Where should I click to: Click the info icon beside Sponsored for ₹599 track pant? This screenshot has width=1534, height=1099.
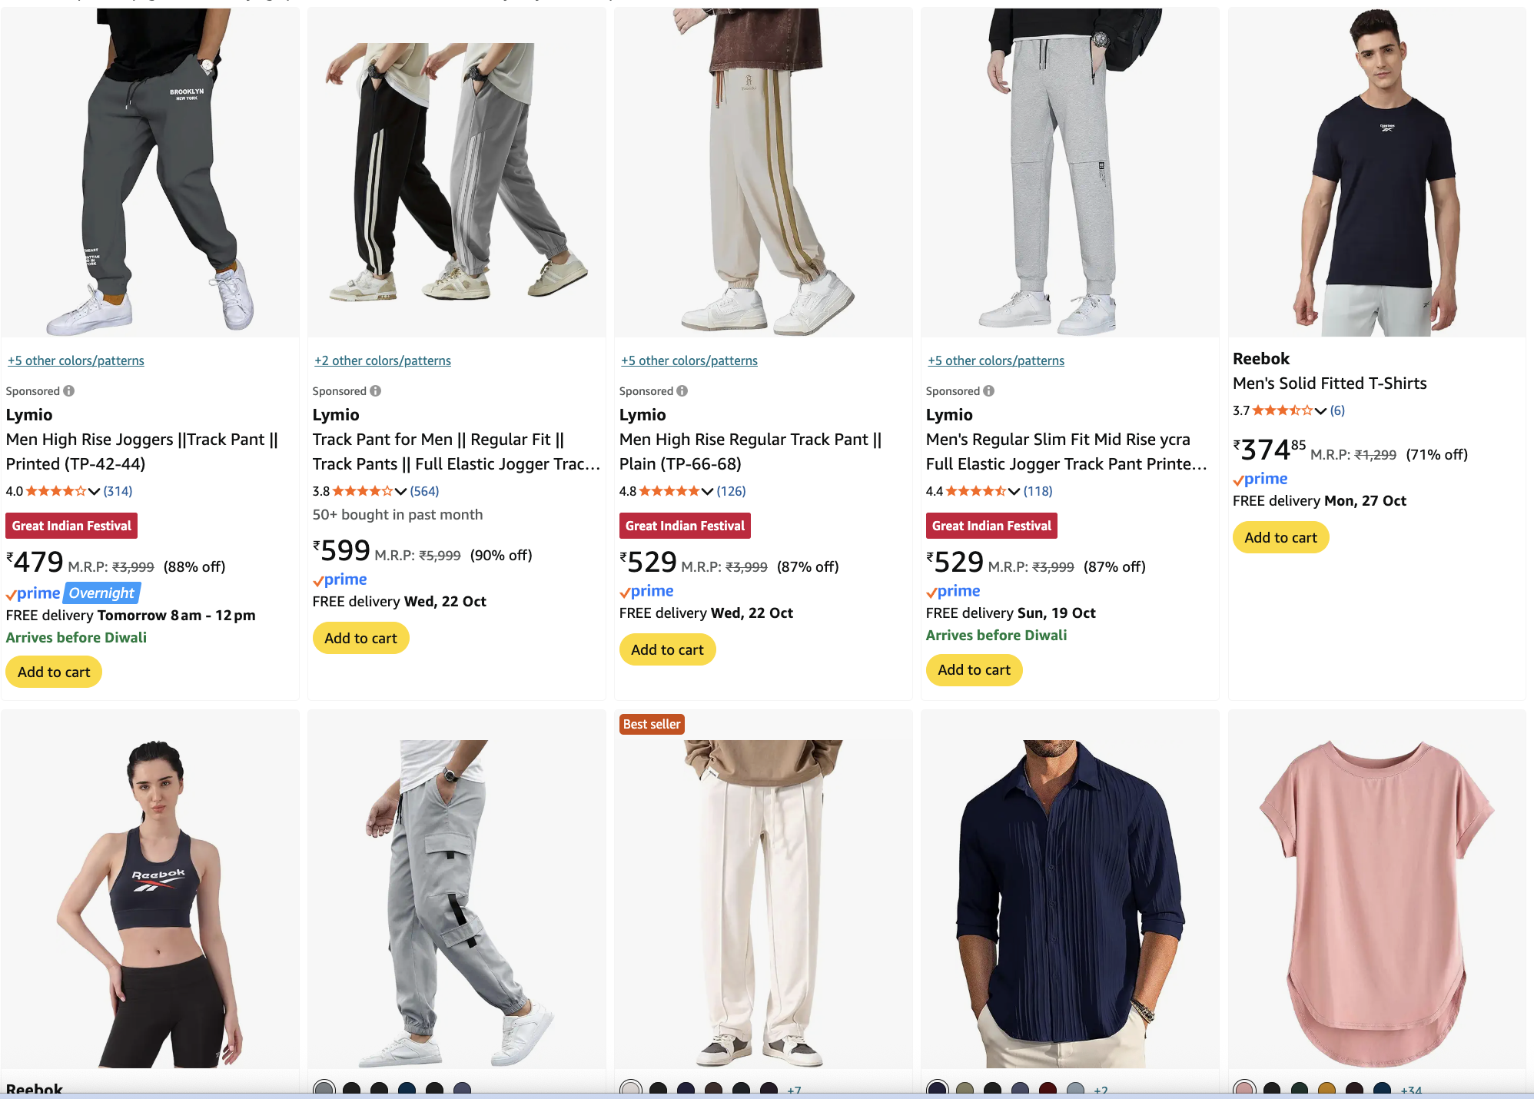pyautogui.click(x=376, y=391)
